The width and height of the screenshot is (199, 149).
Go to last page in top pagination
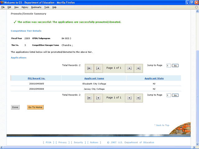[x=138, y=68]
